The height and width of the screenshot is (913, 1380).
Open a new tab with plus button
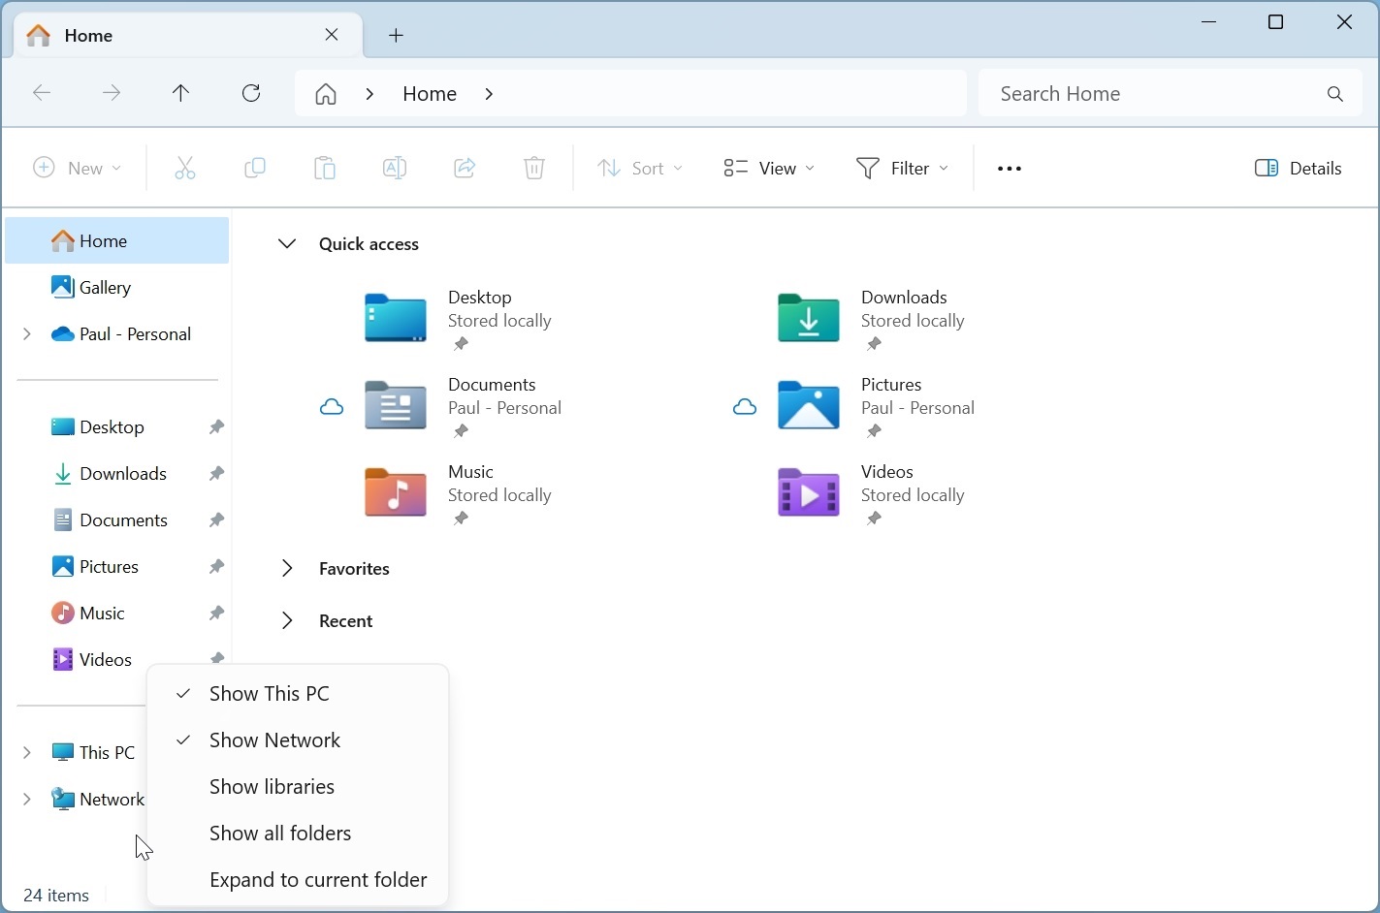coord(397,36)
